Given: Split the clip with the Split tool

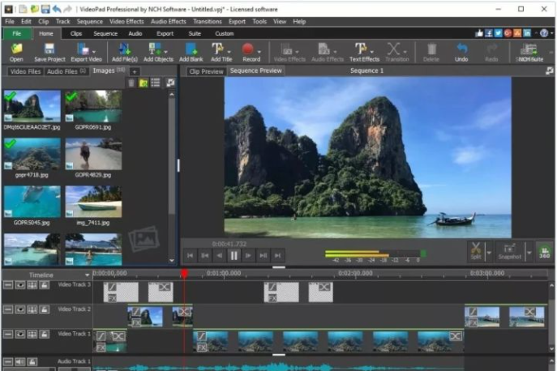Looking at the screenshot, I should coord(477,251).
